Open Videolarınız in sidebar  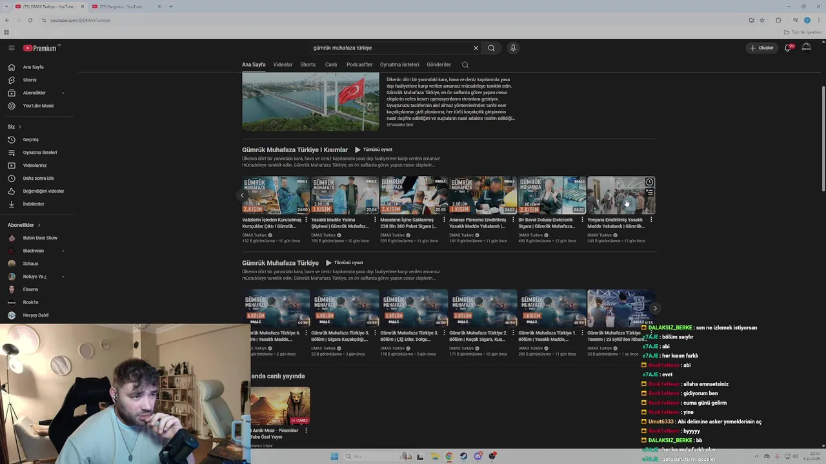coord(35,165)
